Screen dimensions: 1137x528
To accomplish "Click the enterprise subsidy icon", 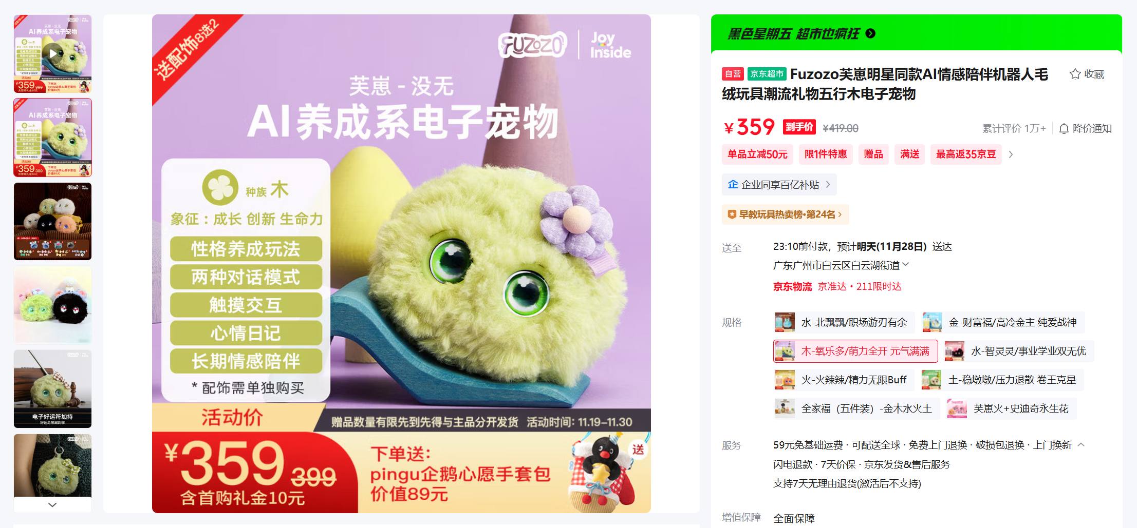I will [x=733, y=185].
